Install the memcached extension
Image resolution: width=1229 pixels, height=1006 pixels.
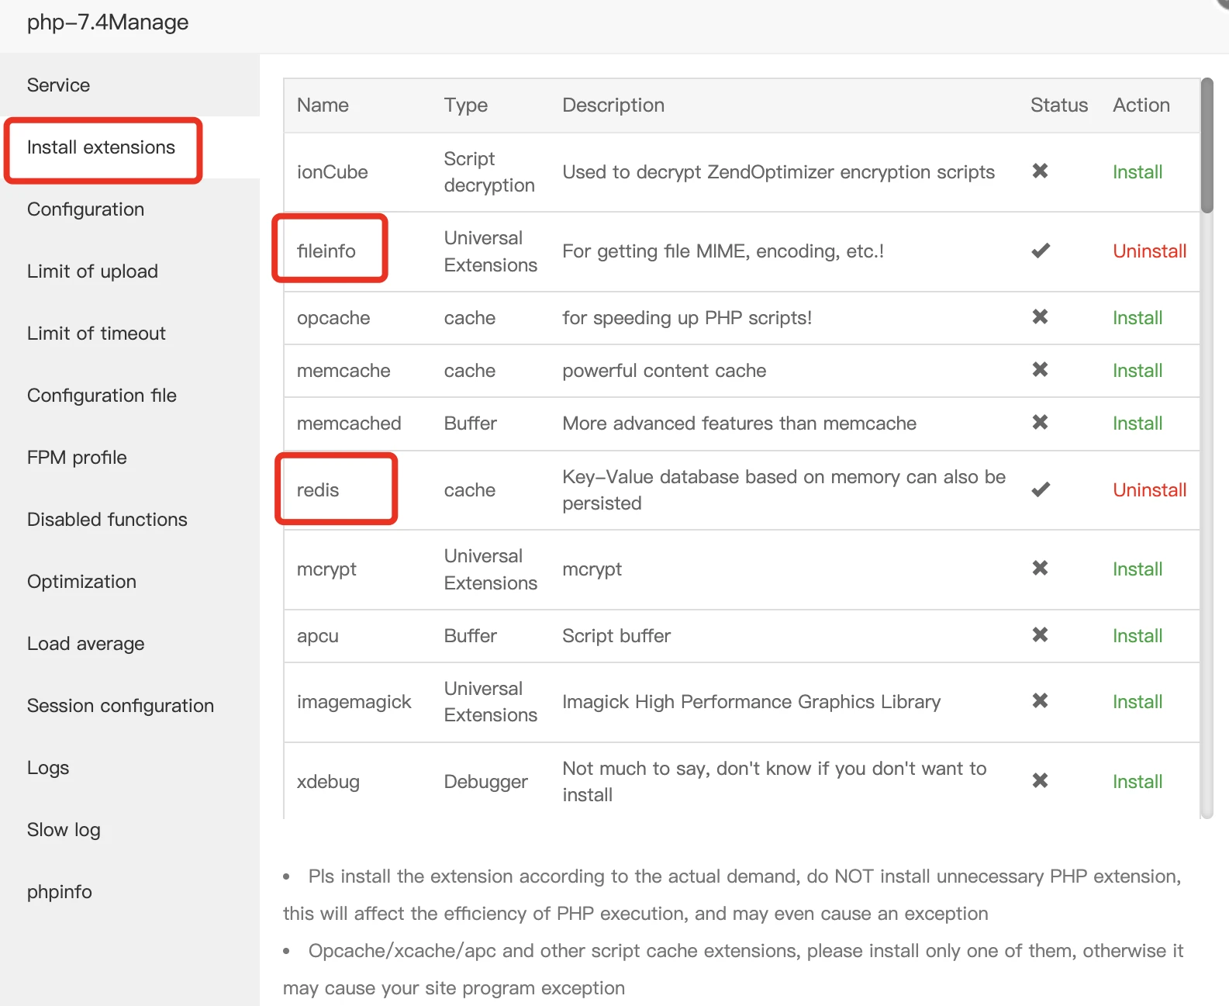tap(1137, 423)
